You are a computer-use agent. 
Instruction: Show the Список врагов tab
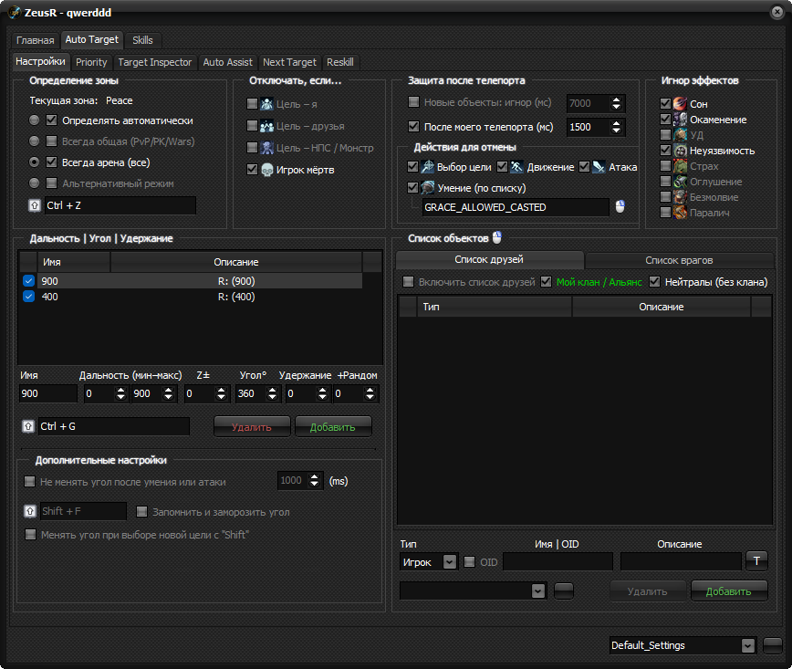(x=679, y=260)
